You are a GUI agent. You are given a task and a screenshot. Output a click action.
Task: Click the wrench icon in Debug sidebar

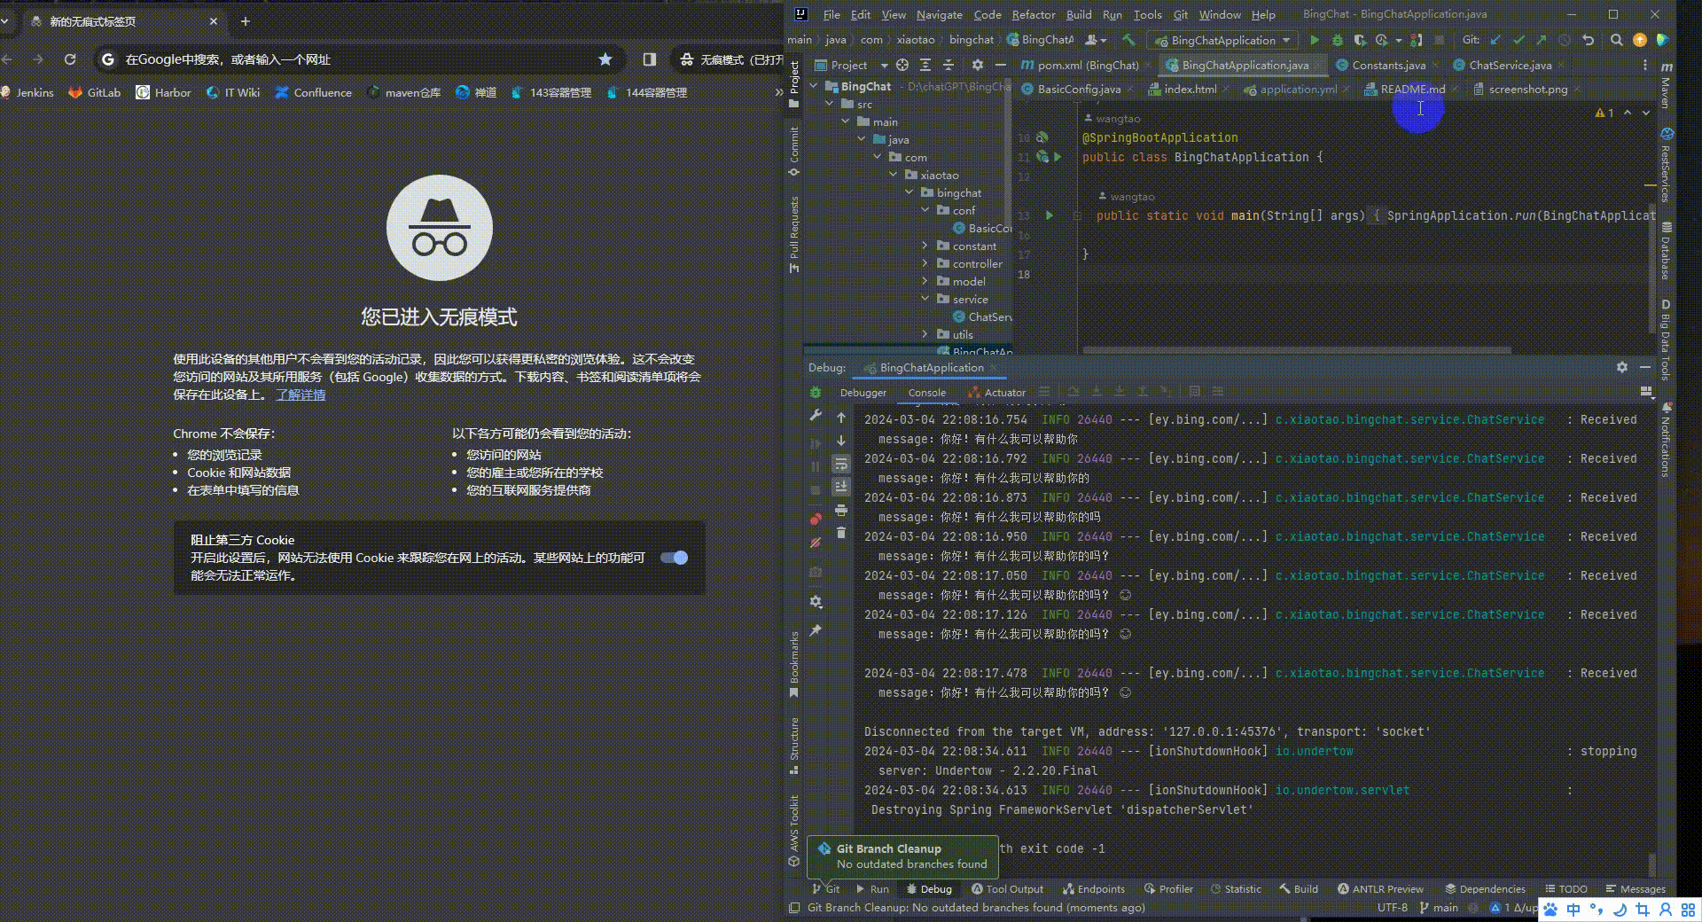click(816, 415)
